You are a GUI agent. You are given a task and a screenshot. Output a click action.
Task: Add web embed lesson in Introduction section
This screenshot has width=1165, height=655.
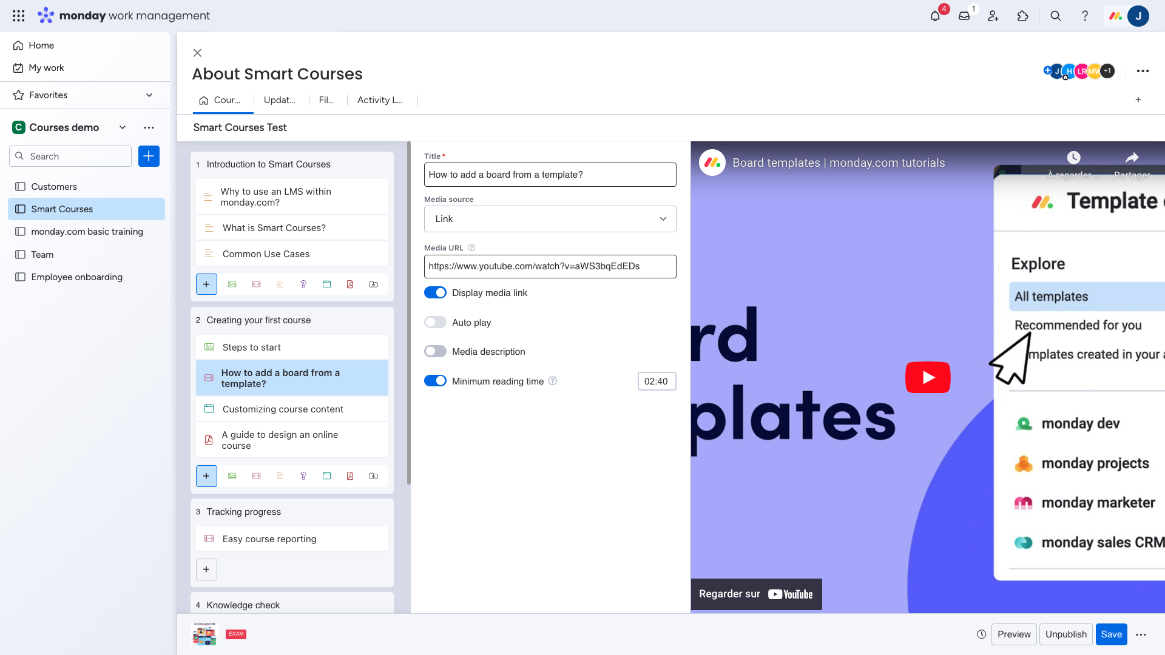click(327, 284)
